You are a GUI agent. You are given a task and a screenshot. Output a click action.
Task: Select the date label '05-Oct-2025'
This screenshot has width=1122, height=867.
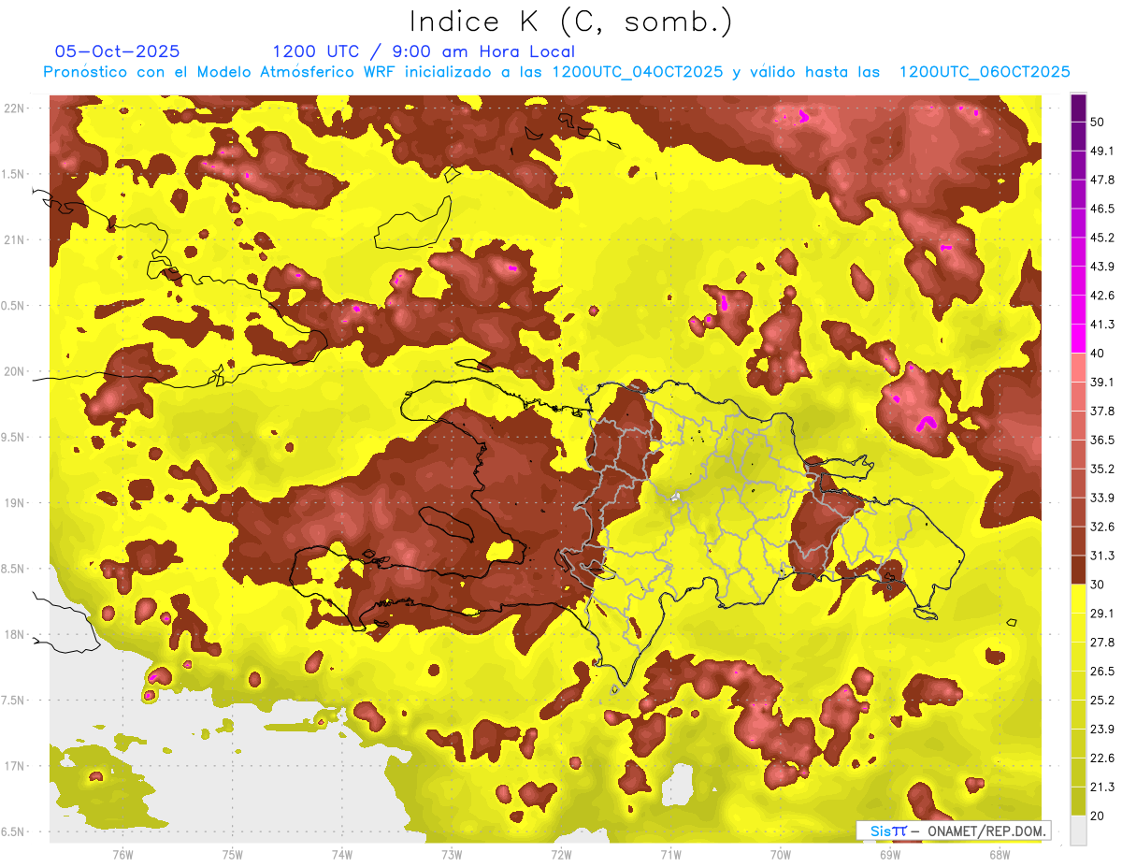click(x=118, y=51)
